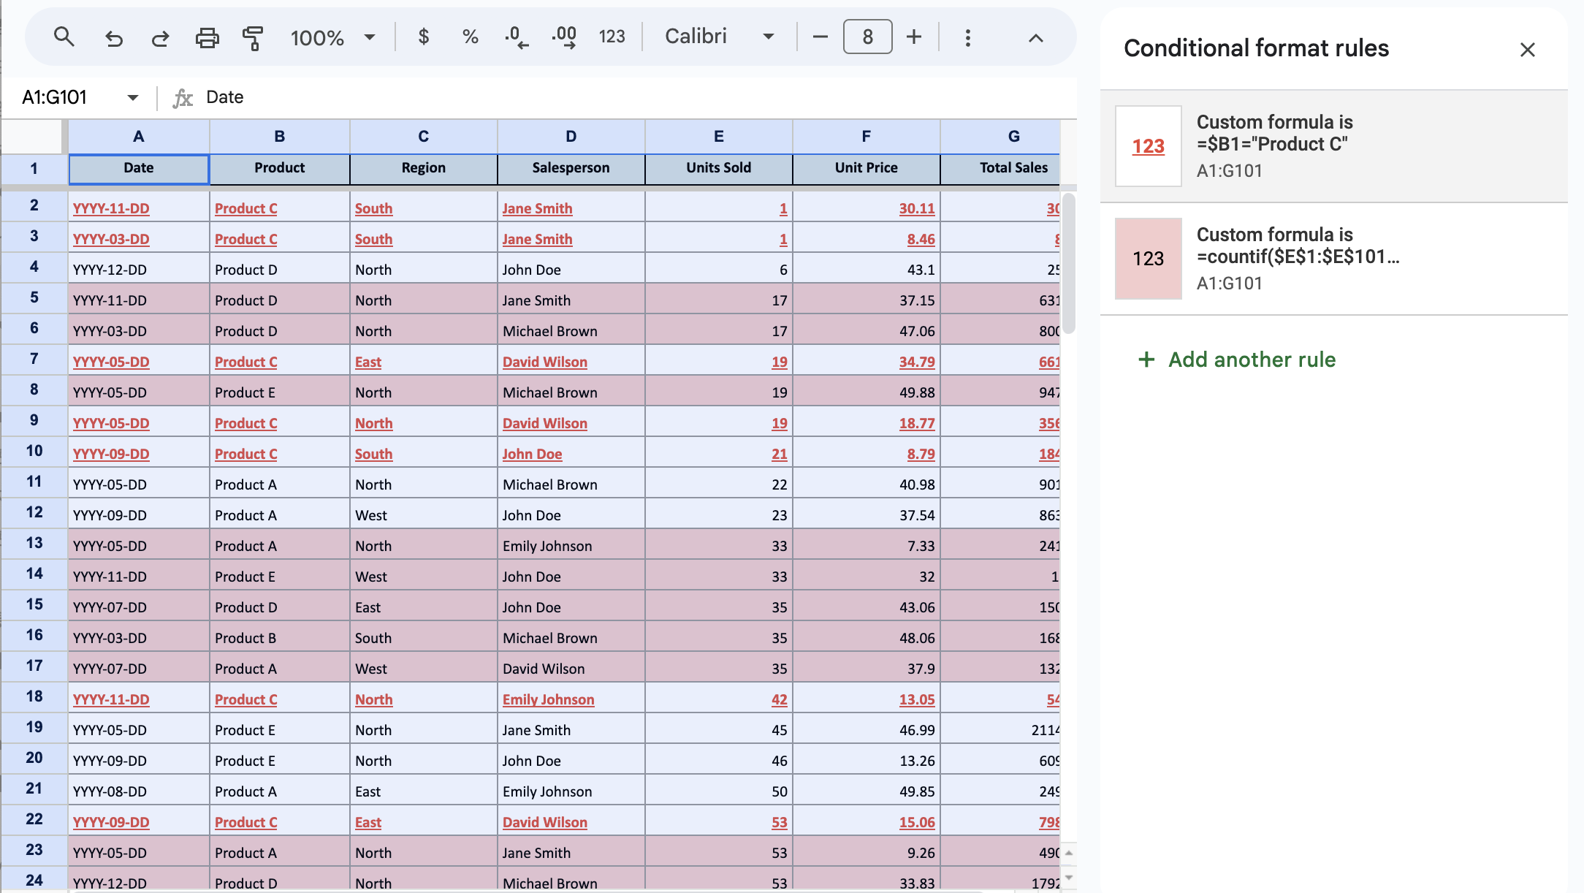Click the undo arrow icon

click(x=113, y=37)
